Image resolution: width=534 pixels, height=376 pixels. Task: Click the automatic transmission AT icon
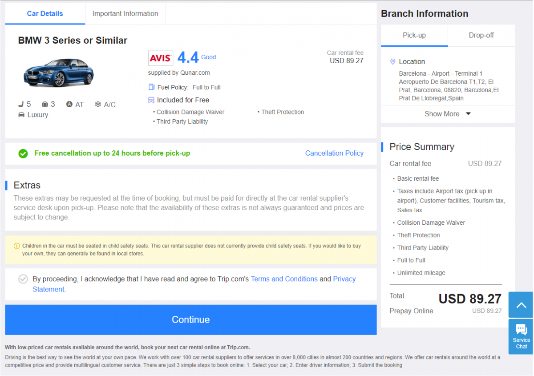(69, 105)
